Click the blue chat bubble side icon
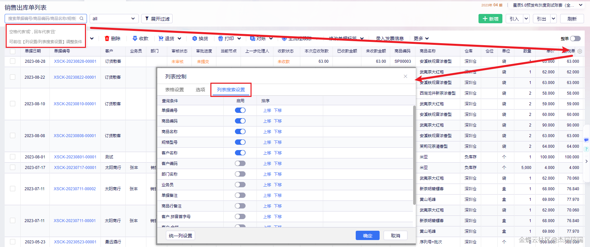 [x=586, y=140]
